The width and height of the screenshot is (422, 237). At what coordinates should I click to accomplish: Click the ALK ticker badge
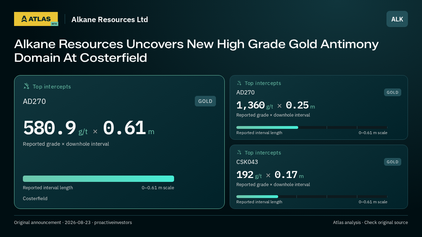(x=397, y=19)
